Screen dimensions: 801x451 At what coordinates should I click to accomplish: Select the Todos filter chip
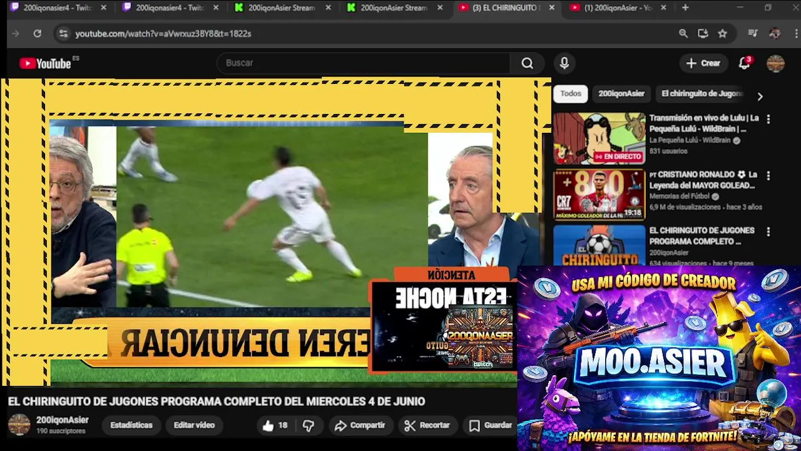571,94
